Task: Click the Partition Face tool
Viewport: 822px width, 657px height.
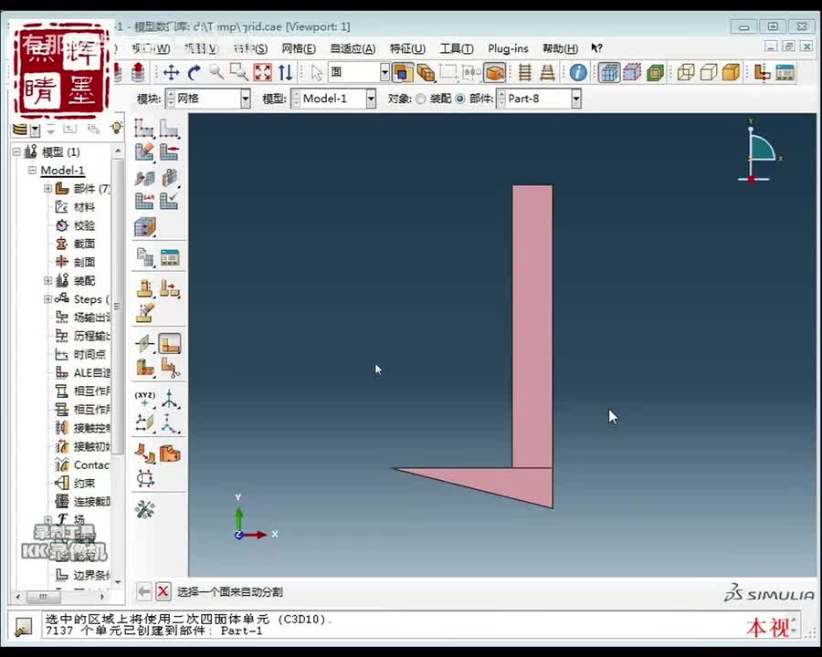Action: pyautogui.click(x=169, y=344)
